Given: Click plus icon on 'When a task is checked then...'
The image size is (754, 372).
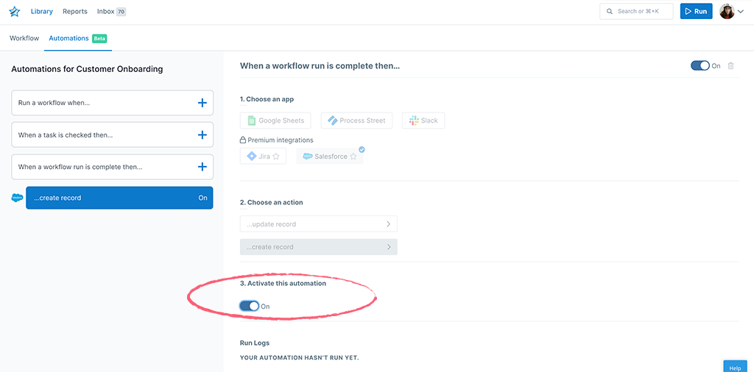Looking at the screenshot, I should (x=202, y=135).
